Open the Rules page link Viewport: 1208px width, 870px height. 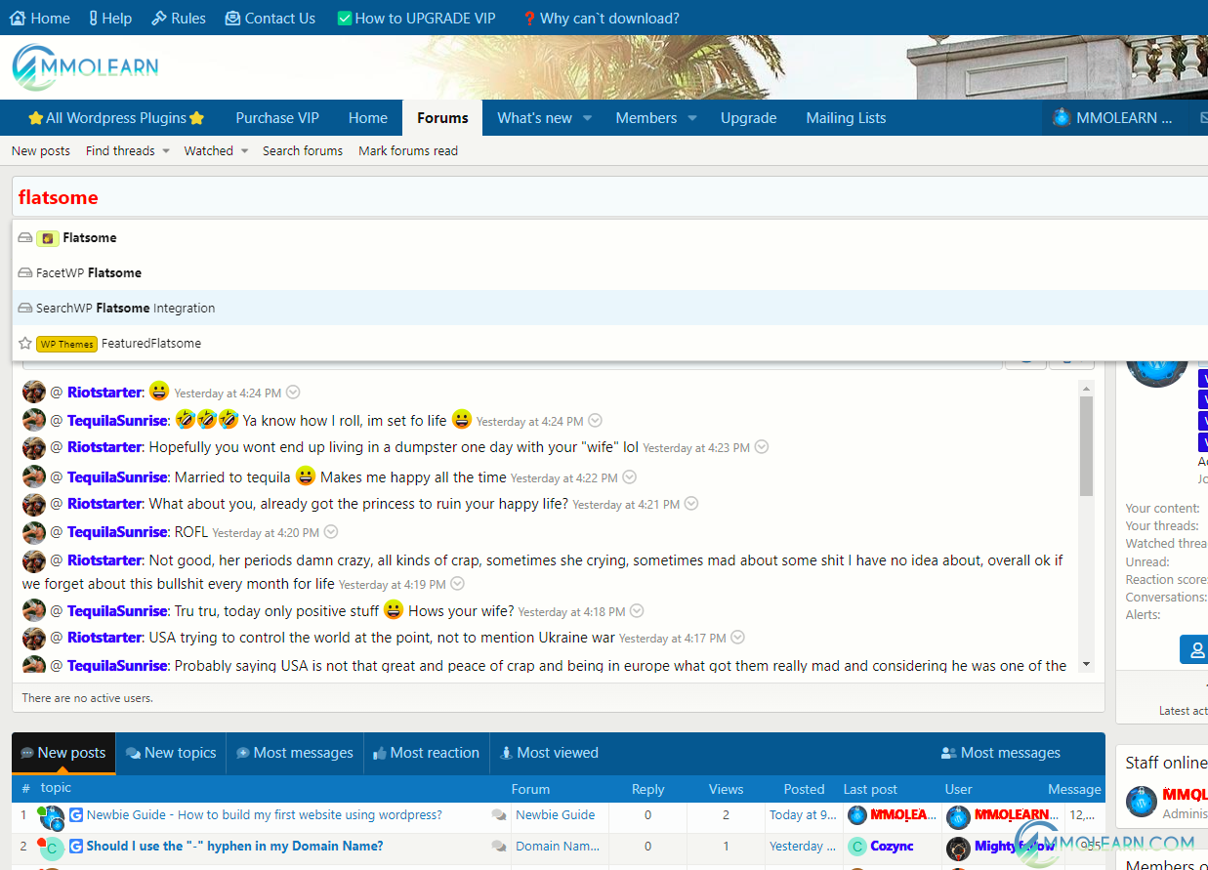pos(179,18)
